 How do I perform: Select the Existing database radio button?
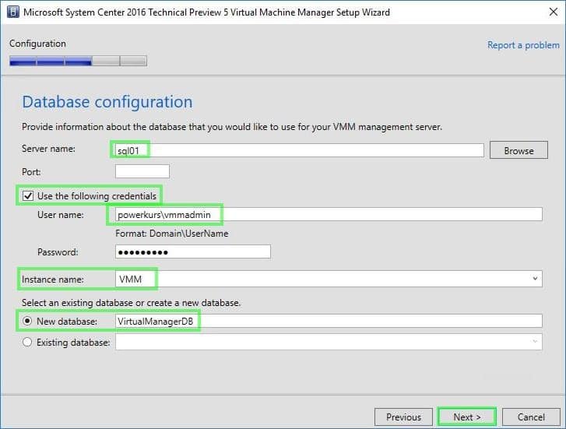point(27,342)
